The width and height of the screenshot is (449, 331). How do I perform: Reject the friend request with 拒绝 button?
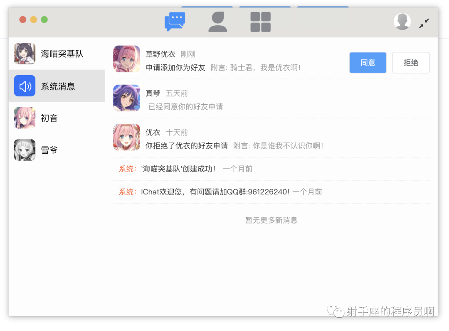(411, 62)
